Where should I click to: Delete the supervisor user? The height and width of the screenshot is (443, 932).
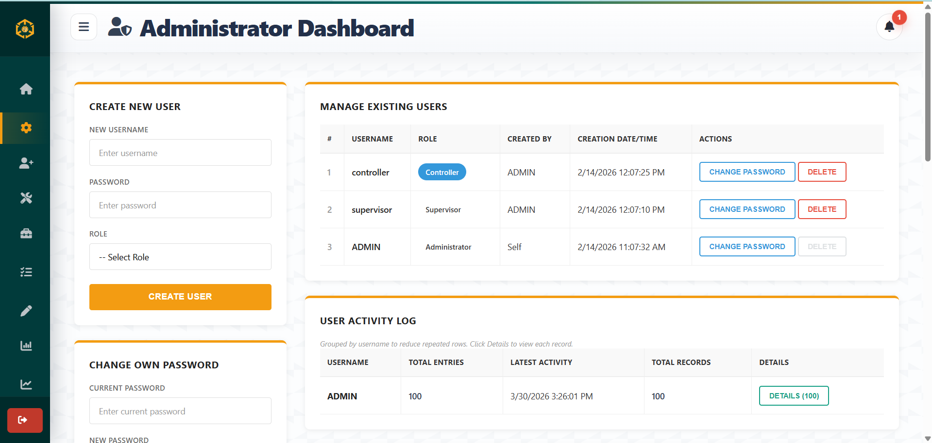pos(822,209)
